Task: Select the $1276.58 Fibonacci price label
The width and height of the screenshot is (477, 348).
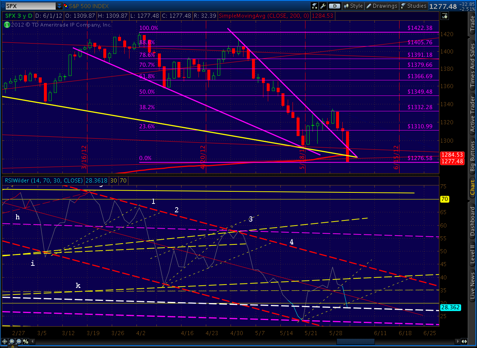Action: point(420,158)
